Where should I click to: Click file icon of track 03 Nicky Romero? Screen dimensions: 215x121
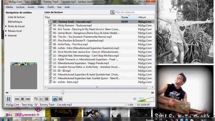click(50, 26)
